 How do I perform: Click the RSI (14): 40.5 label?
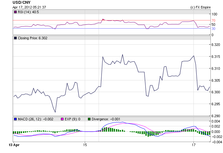coord(28,12)
